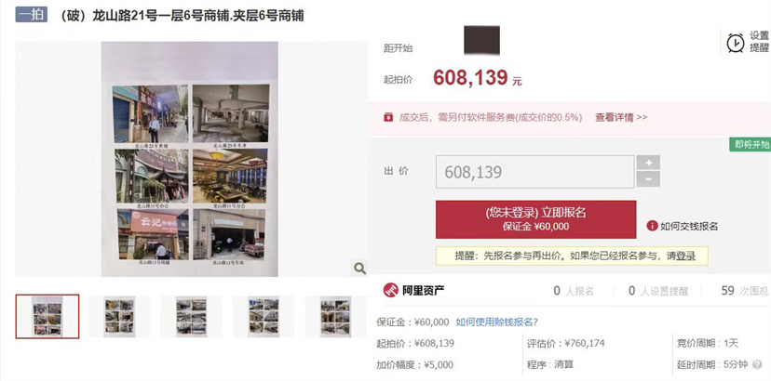
Task: Select the second photo thumbnail
Action: [x=119, y=316]
